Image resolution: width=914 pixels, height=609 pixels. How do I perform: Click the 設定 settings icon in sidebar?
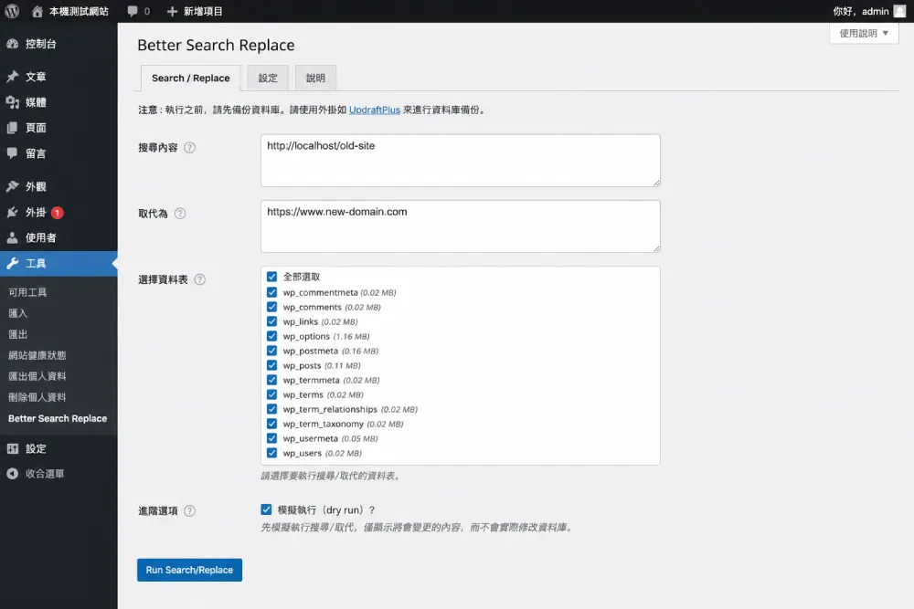point(12,448)
